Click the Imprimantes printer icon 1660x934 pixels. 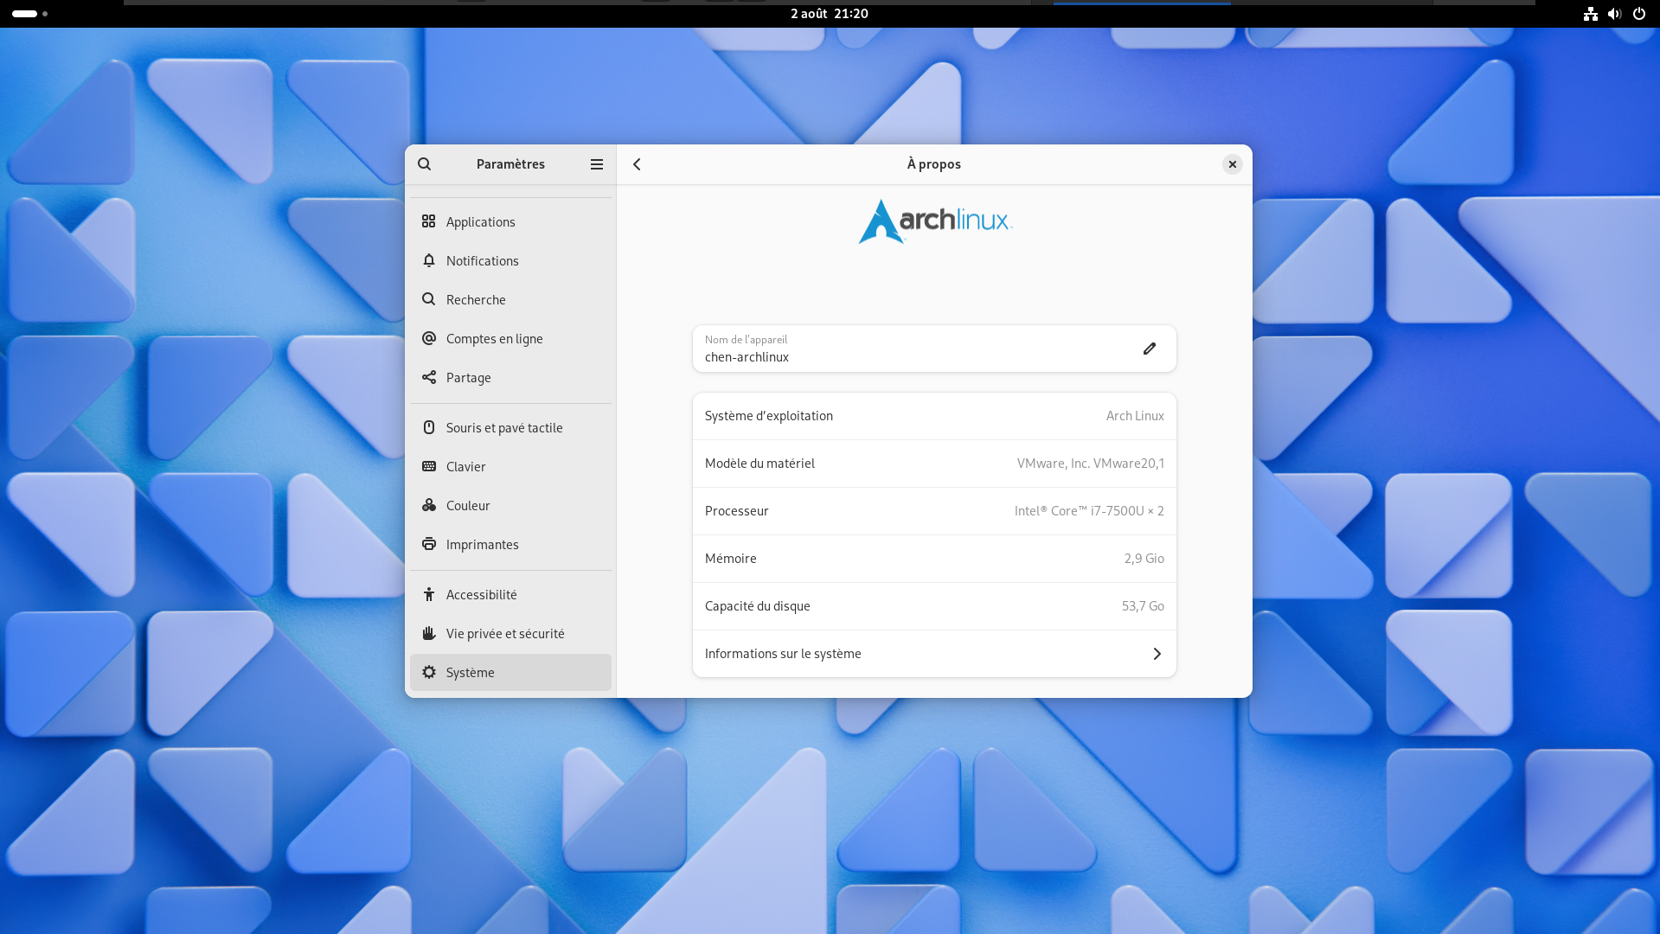(x=429, y=544)
